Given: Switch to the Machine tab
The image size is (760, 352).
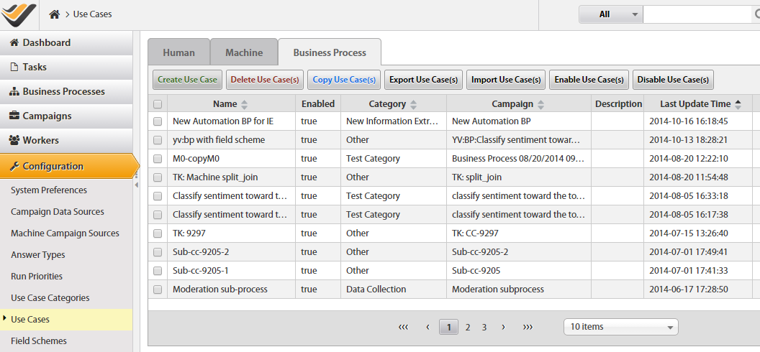Looking at the screenshot, I should pos(244,52).
